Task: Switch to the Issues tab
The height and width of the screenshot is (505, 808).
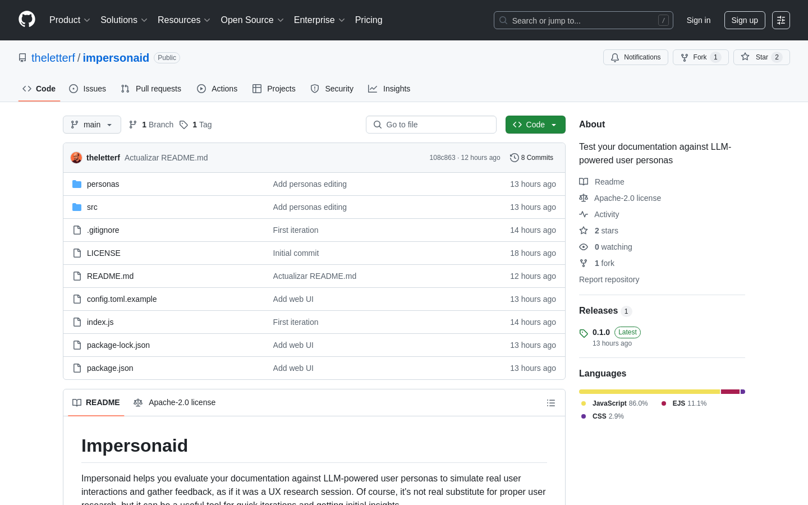Action: coord(88,89)
